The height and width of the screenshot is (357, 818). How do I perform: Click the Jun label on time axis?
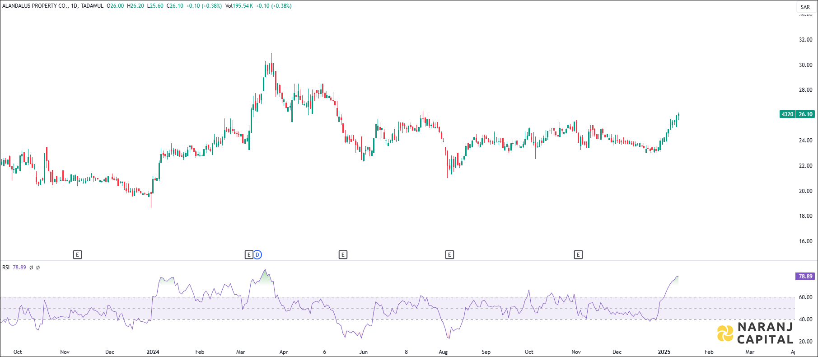point(364,352)
